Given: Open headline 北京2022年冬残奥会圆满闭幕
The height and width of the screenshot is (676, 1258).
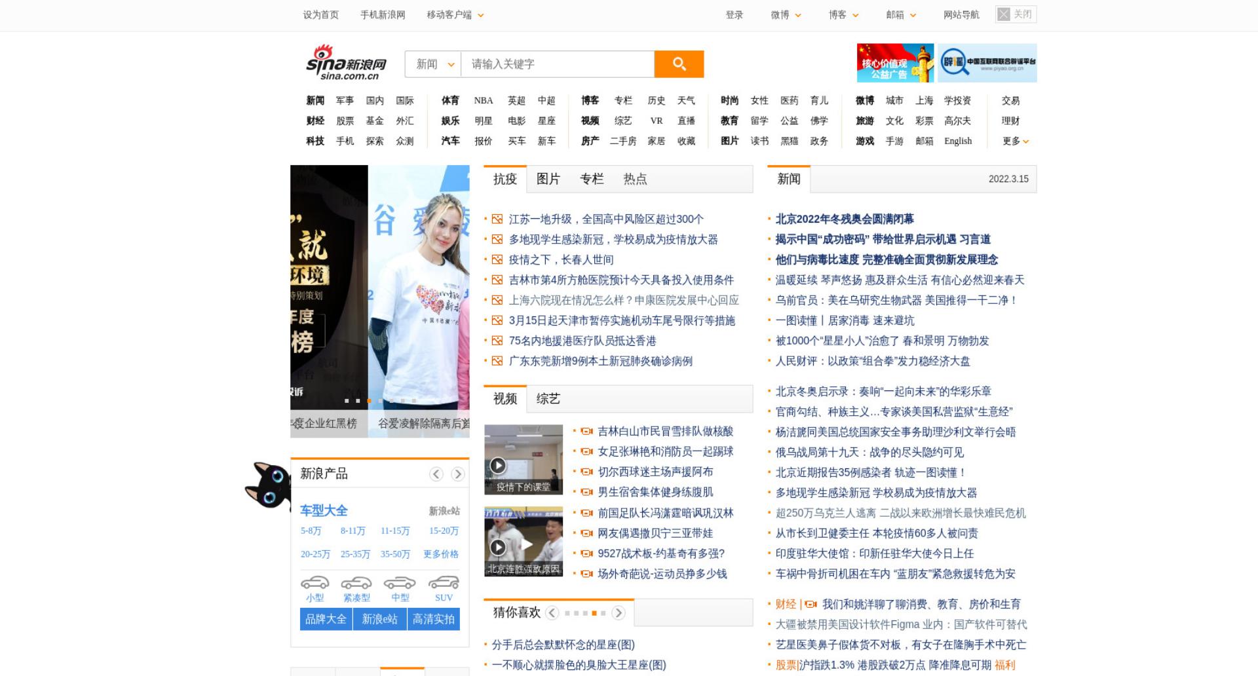Looking at the screenshot, I should pyautogui.click(x=845, y=219).
